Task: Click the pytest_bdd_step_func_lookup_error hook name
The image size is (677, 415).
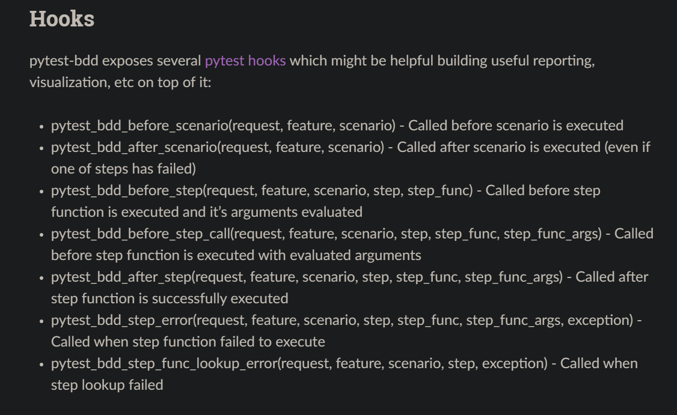Action: tap(164, 363)
